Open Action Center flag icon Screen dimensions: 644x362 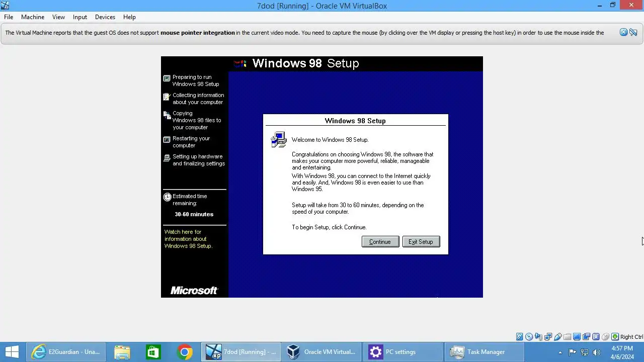(573, 352)
